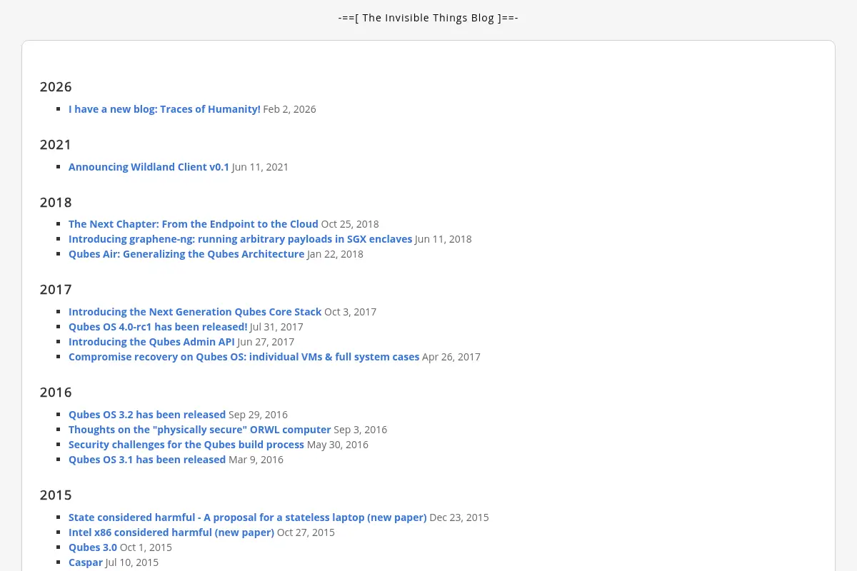Open the Qubes 3.0 post
Image resolution: width=857 pixels, height=571 pixels.
pos(93,547)
